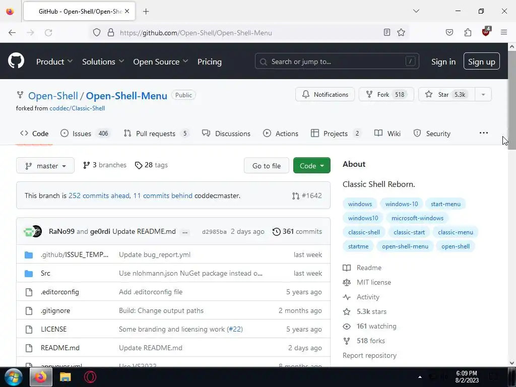Expand the Product navigation menu
516x387 pixels.
click(x=54, y=61)
